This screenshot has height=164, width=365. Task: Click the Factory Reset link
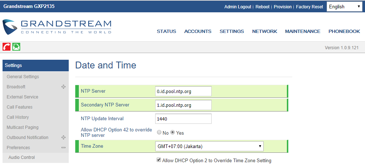pos(309,7)
